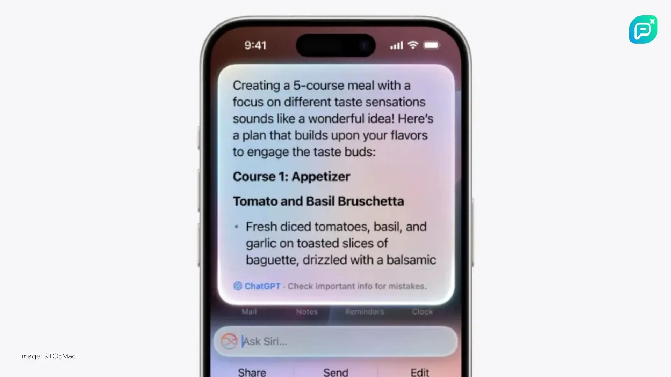Tap the Notes dock icon
Image resolution: width=671 pixels, height=377 pixels.
point(306,312)
